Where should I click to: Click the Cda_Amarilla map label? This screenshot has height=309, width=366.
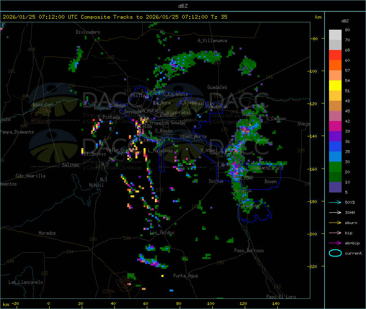(30, 176)
